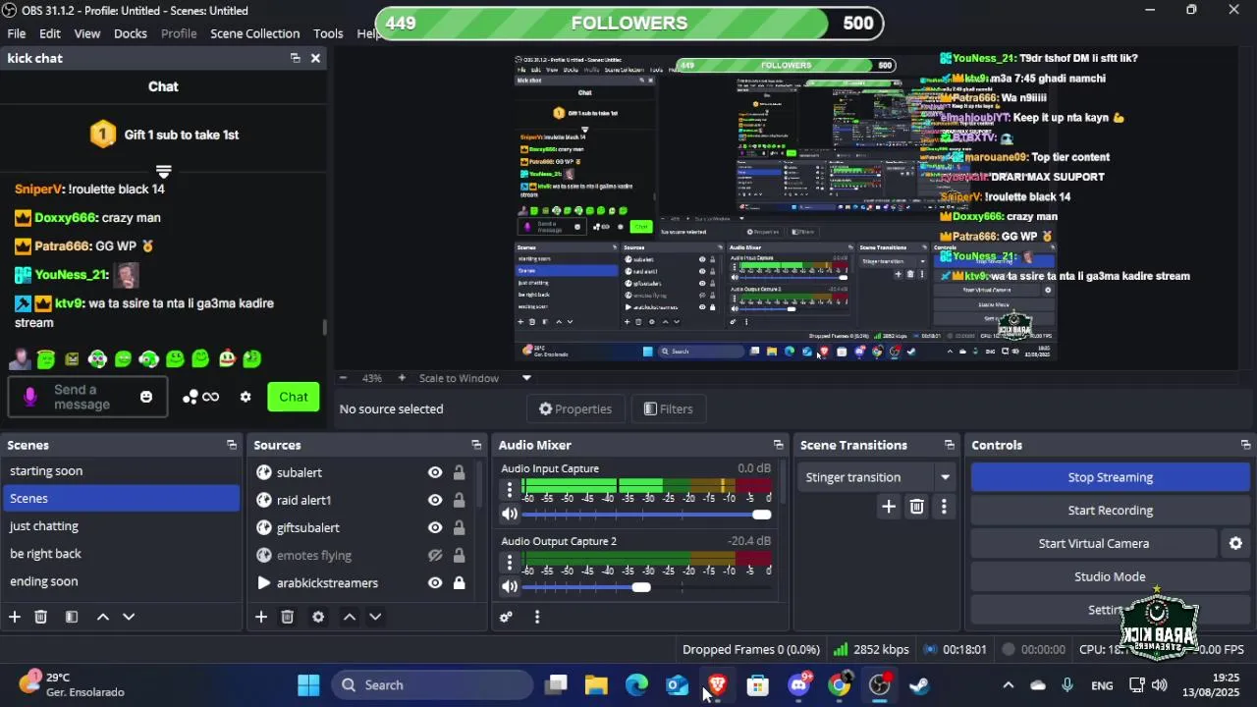
Task: Click Stop Streaming button
Action: pyautogui.click(x=1110, y=477)
